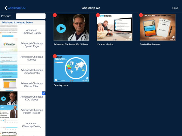Viewport: 182px width, 136px height.
Task: Open the It's your choice thumbnail
Action: click(114, 27)
